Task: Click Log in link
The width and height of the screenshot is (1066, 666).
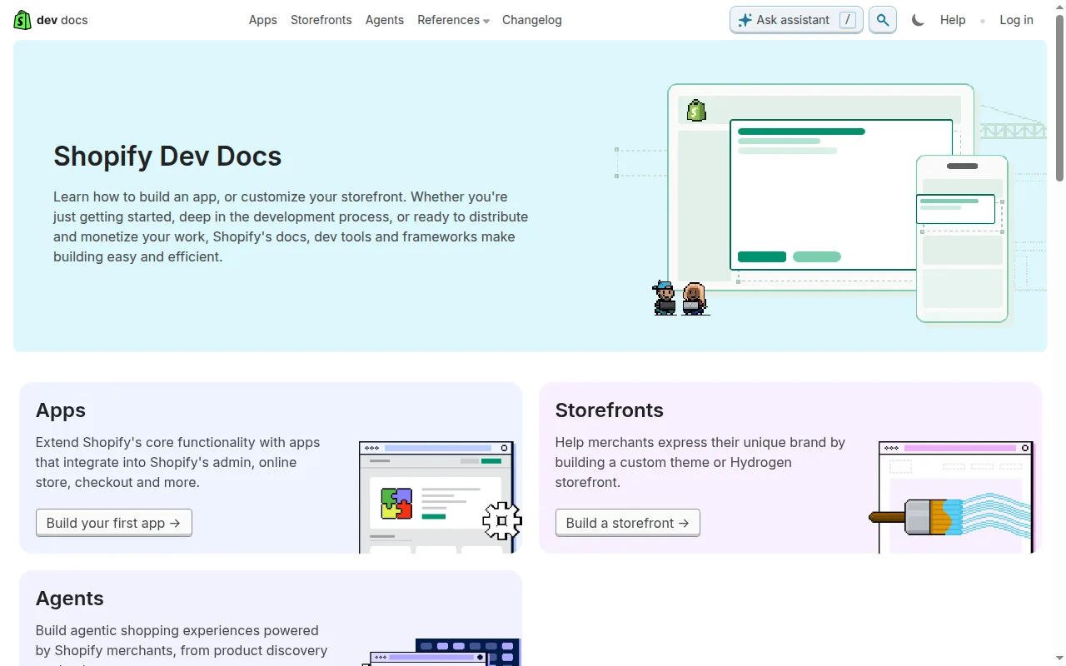Action: tap(1016, 20)
